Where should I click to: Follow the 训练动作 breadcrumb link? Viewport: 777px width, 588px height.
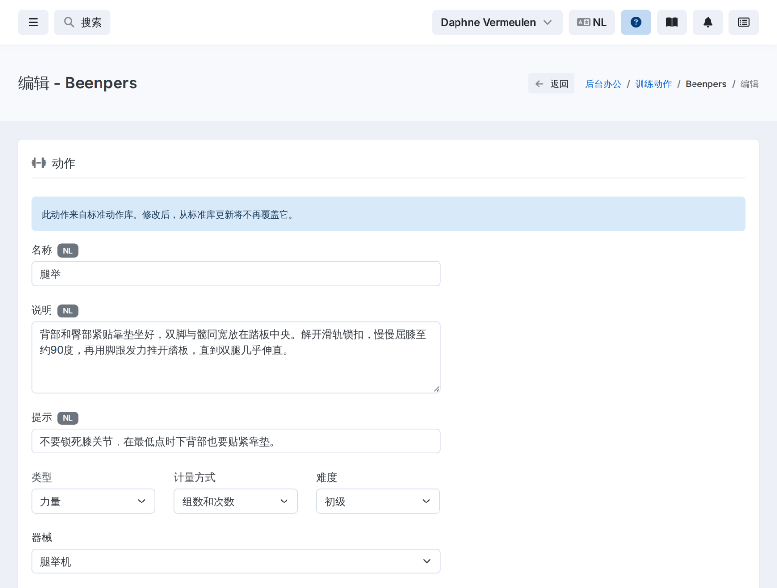[653, 84]
